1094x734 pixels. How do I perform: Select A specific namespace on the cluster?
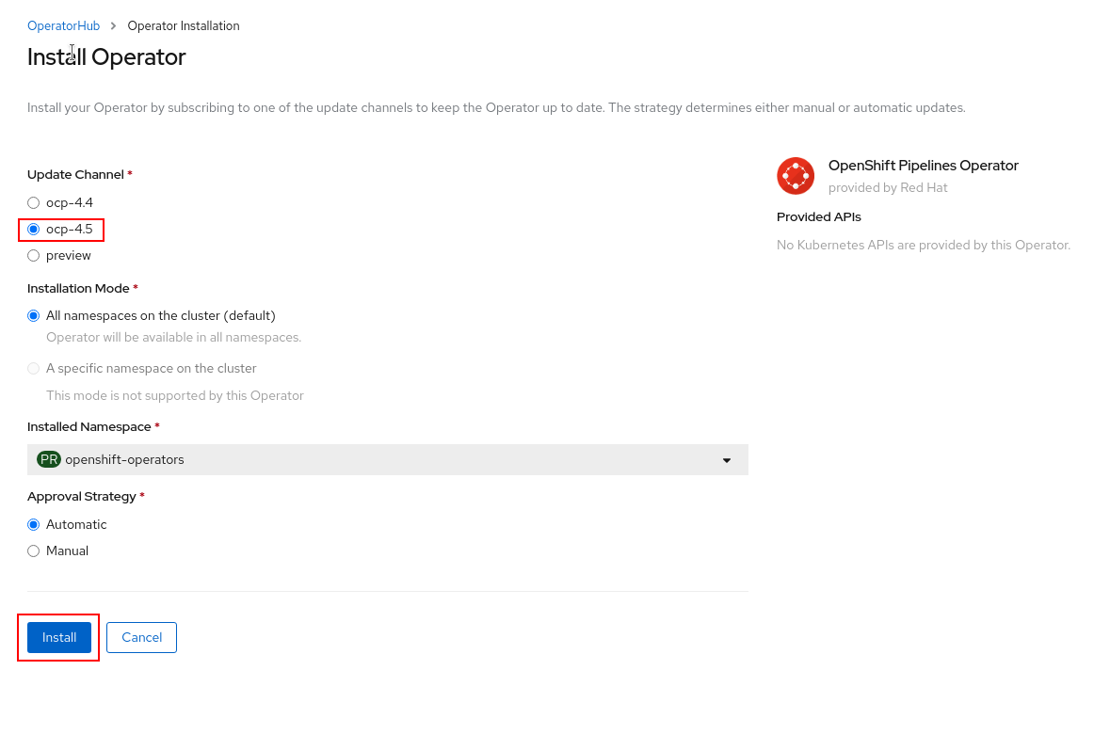(34, 368)
